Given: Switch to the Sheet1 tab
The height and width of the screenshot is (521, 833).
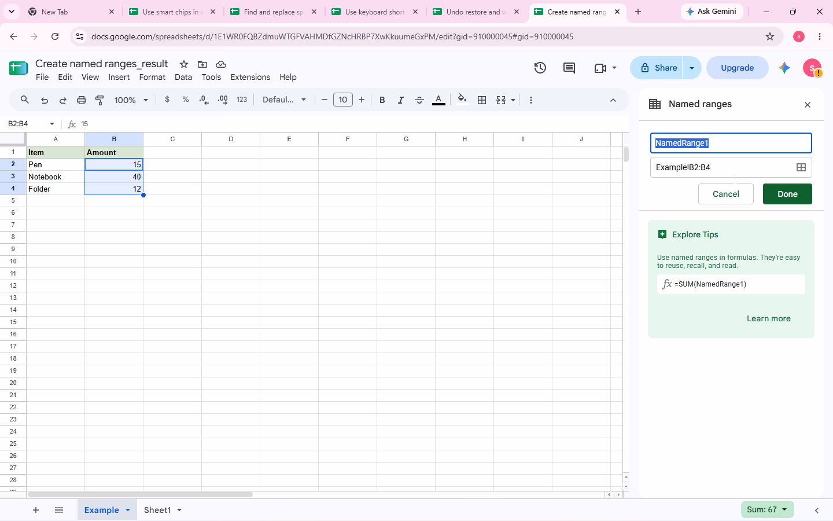Looking at the screenshot, I should 157,510.
